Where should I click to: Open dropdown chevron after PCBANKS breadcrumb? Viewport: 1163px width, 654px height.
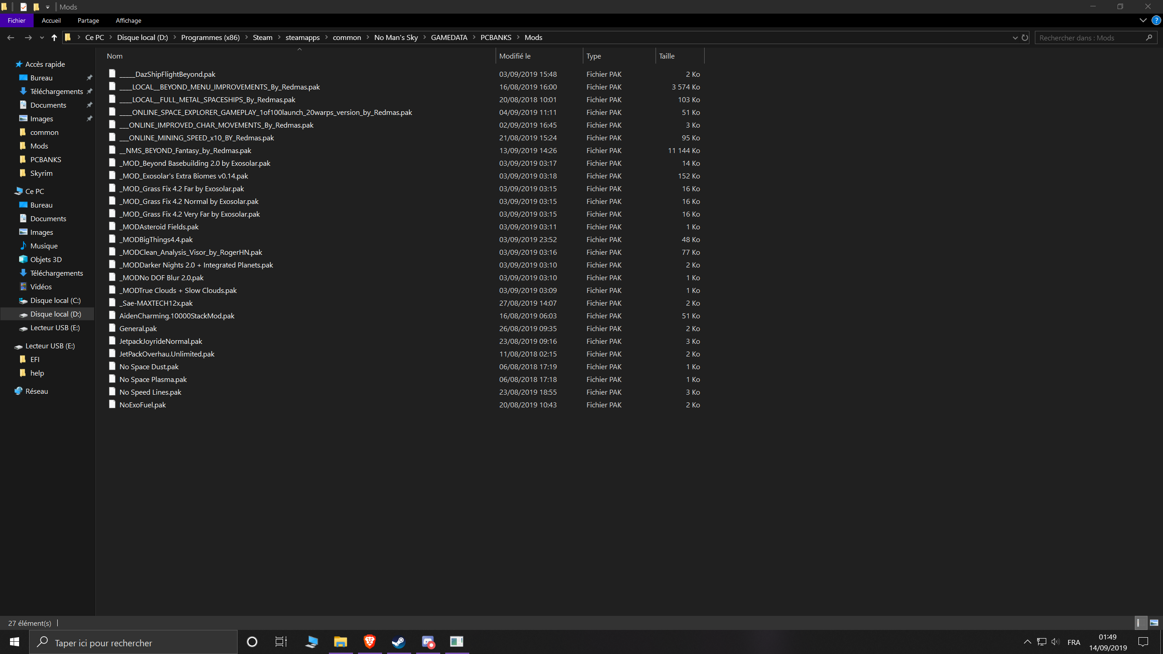[x=518, y=38]
